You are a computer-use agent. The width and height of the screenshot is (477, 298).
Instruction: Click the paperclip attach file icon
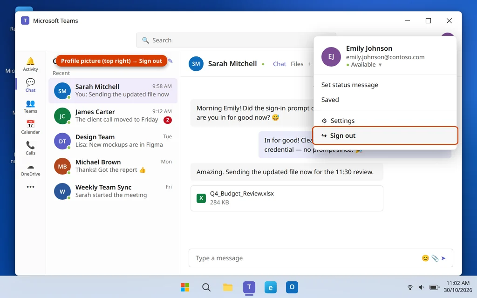coord(435,258)
